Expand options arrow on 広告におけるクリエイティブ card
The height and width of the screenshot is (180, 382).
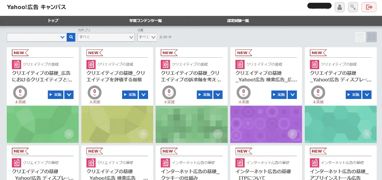(x=69, y=95)
